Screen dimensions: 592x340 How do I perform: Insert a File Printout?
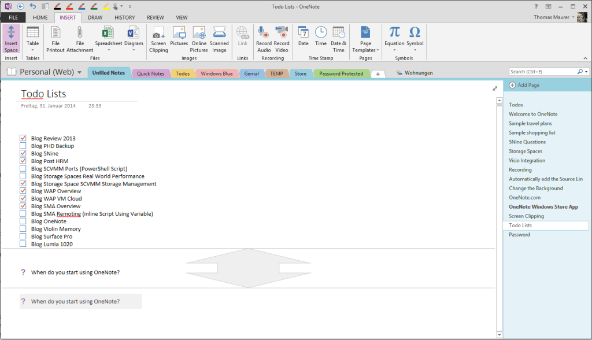click(x=55, y=39)
